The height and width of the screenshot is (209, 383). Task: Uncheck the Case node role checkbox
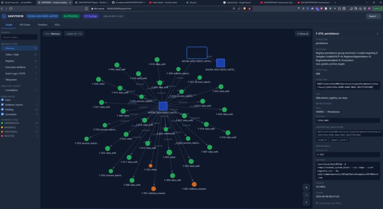2,100
